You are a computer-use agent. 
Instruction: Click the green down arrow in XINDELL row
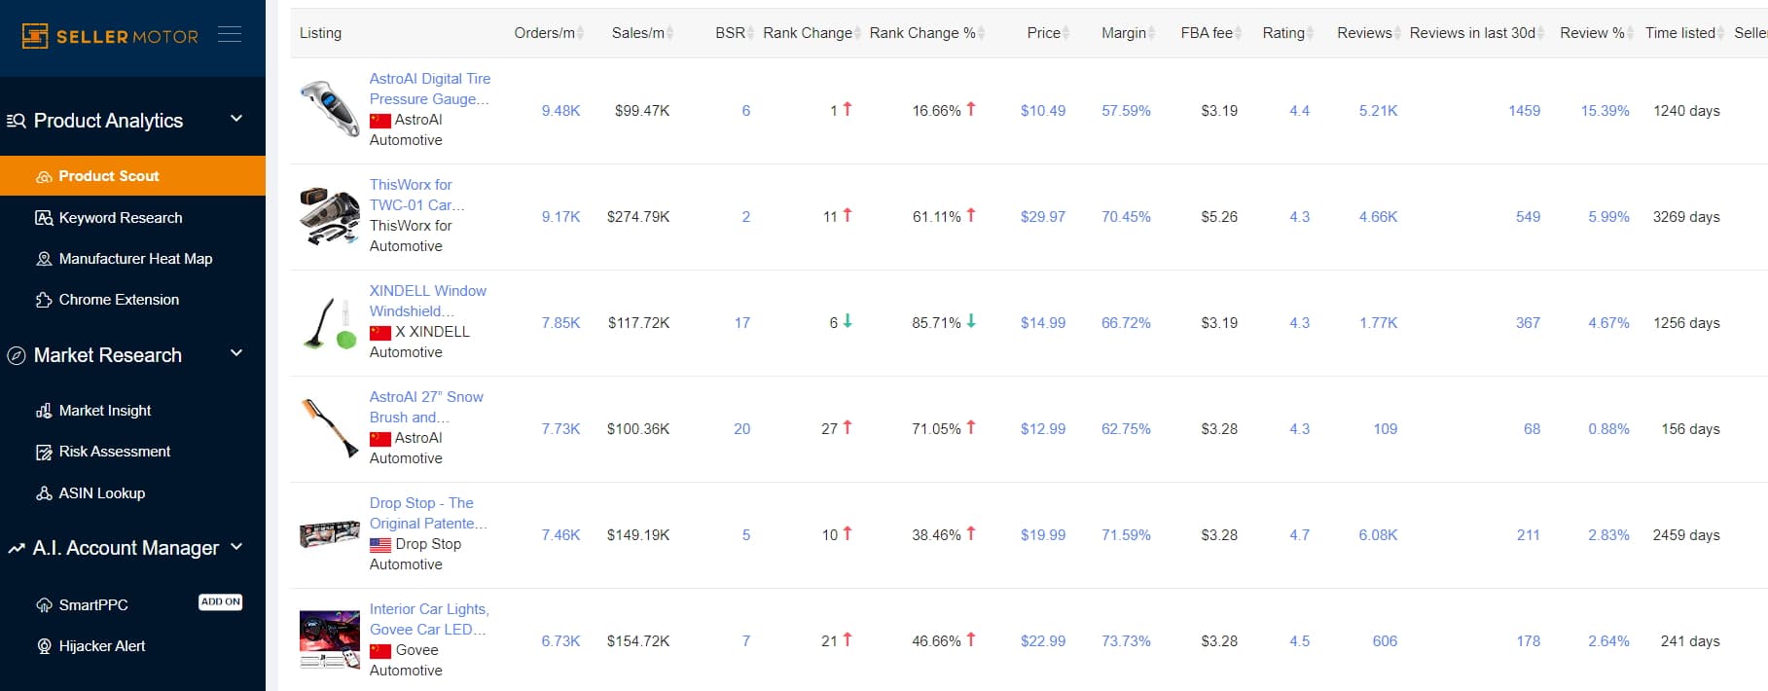pyautogui.click(x=848, y=321)
